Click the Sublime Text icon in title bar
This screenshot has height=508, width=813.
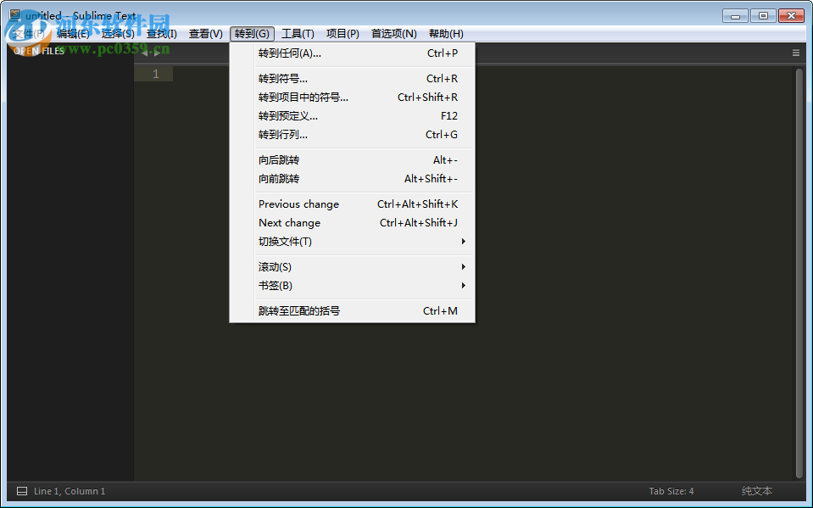(x=14, y=14)
